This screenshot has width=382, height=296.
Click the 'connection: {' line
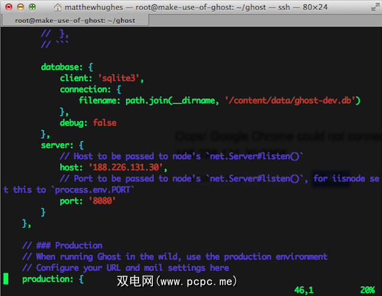[90, 89]
